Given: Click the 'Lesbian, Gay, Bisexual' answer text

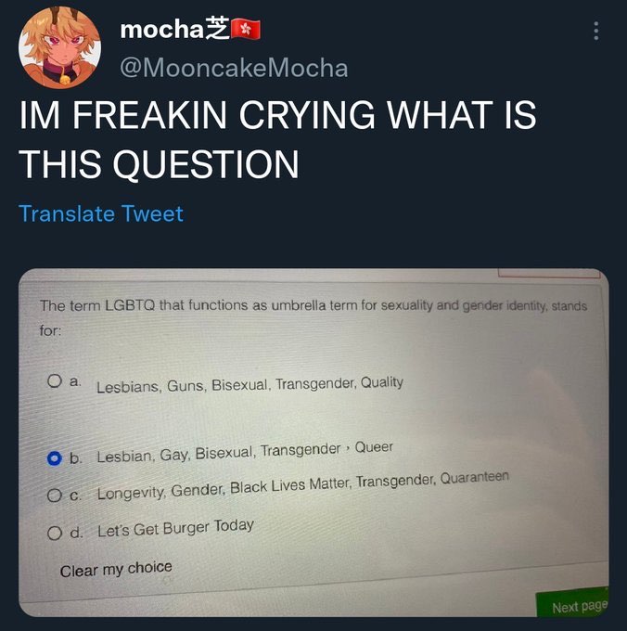Looking at the screenshot, I should (x=175, y=455).
